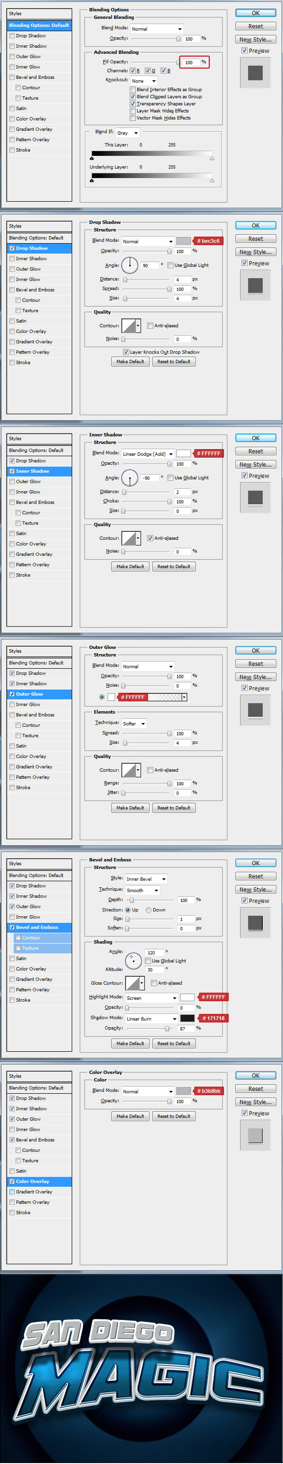Uncheck Anti-aliased in Inner Shadow dialog
The height and width of the screenshot is (1464, 283).
(x=150, y=538)
